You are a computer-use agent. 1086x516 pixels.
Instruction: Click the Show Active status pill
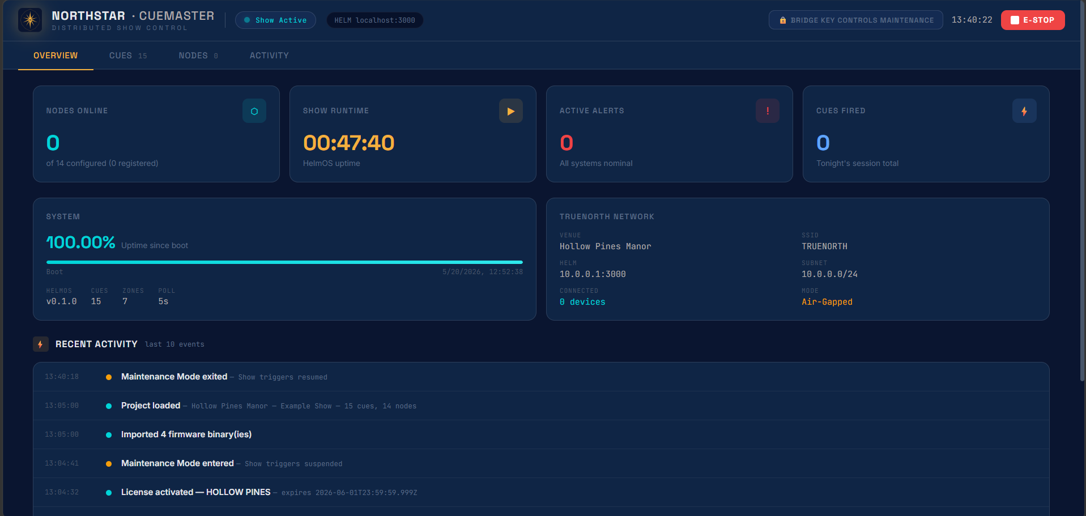(275, 20)
